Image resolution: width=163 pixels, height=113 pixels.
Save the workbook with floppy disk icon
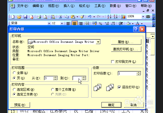pos(25,17)
